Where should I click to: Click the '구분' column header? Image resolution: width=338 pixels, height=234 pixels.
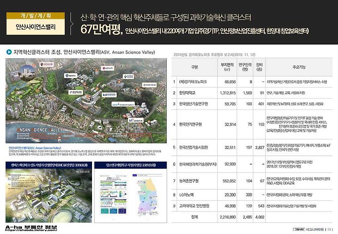coord(194,67)
